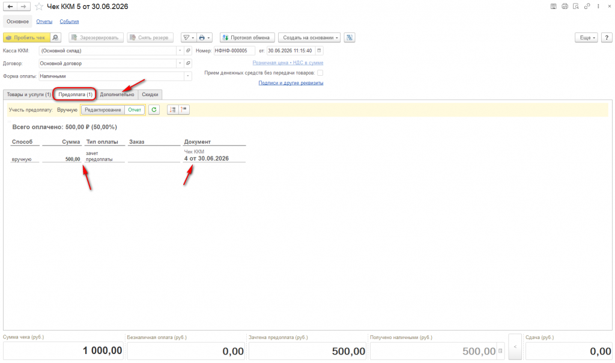Viewport: 615px width, 363px height.
Task: Open the Отчеты link
Action: pos(44,22)
